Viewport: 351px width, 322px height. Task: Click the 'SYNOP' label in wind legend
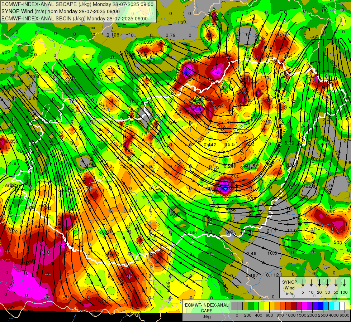click(289, 282)
